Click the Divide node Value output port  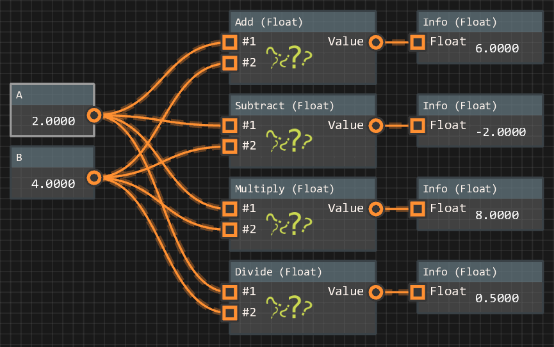click(376, 292)
